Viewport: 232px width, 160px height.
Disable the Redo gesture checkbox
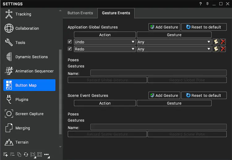pos(70,49)
